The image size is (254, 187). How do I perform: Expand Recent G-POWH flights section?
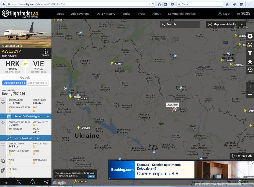(x=26, y=116)
